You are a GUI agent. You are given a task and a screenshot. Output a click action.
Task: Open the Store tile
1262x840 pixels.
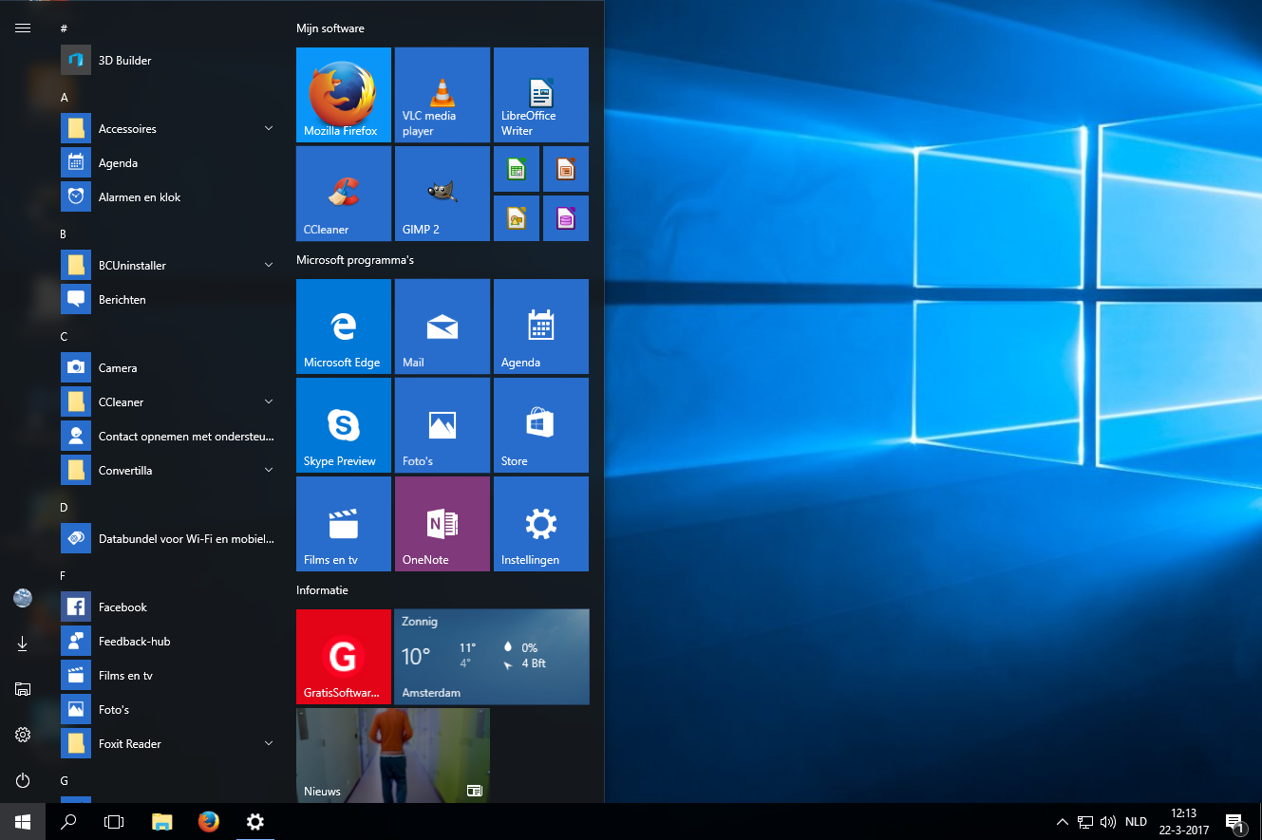point(540,425)
